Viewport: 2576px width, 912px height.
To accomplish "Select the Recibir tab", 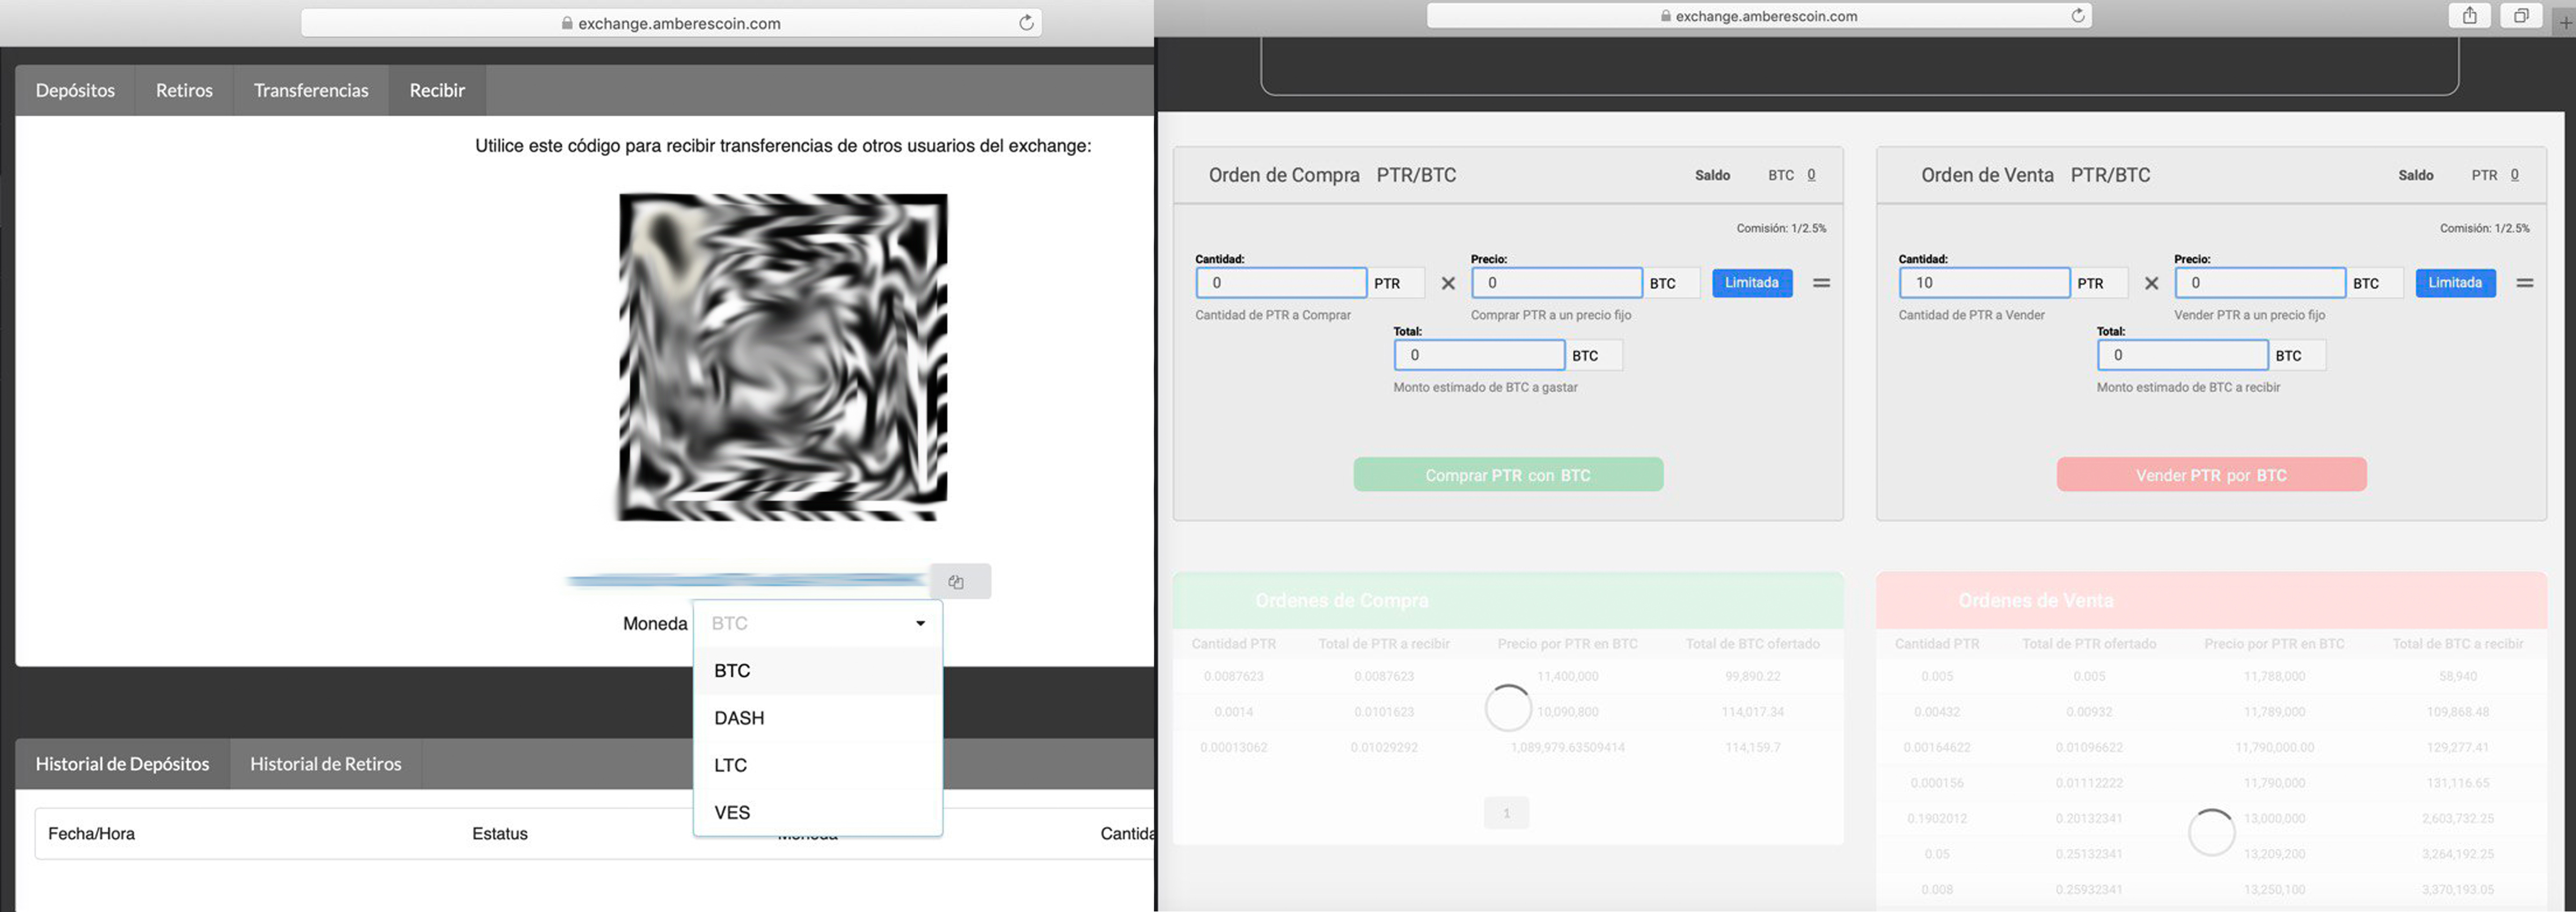I will (437, 90).
